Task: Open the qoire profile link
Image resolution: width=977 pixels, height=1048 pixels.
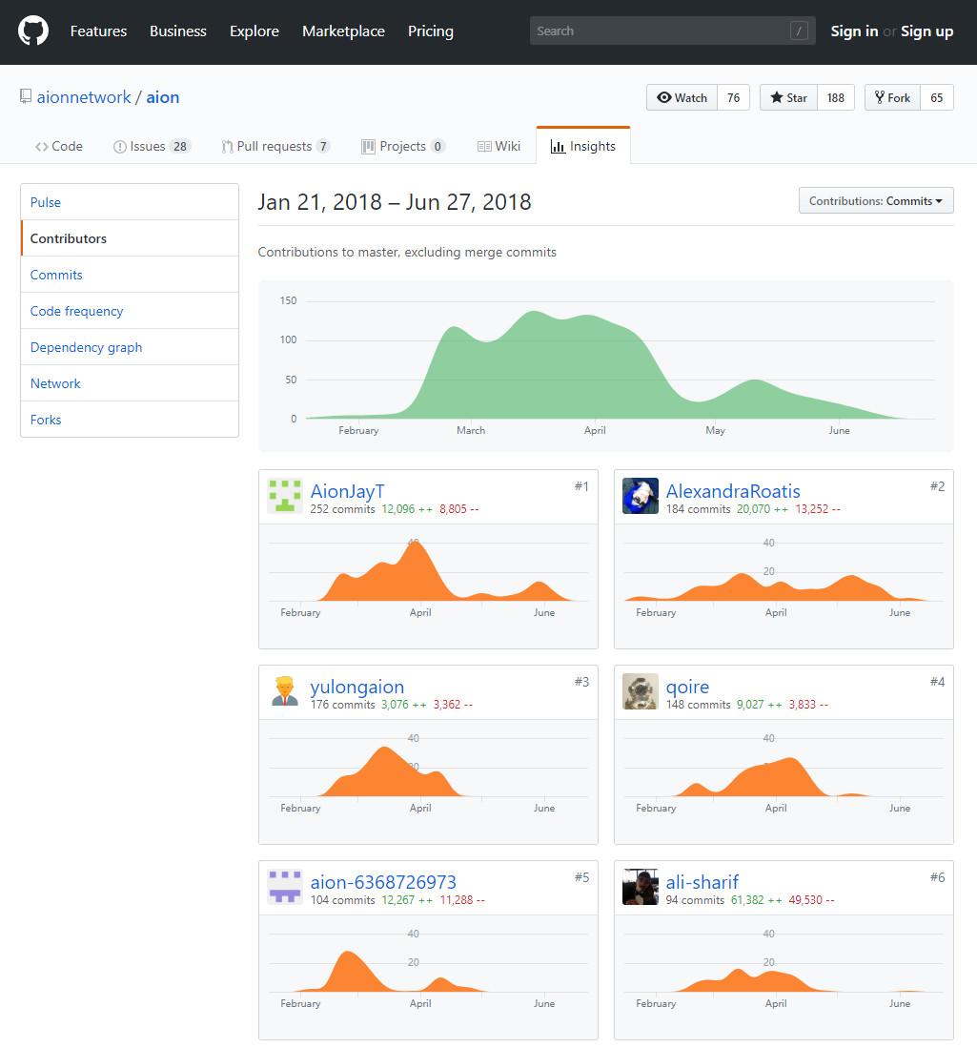Action: (687, 687)
